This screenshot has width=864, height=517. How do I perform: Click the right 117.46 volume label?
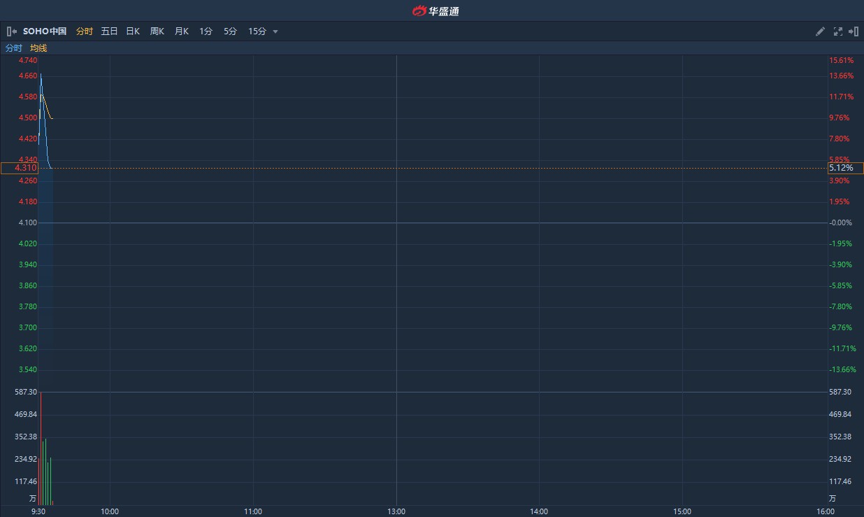[x=840, y=482]
